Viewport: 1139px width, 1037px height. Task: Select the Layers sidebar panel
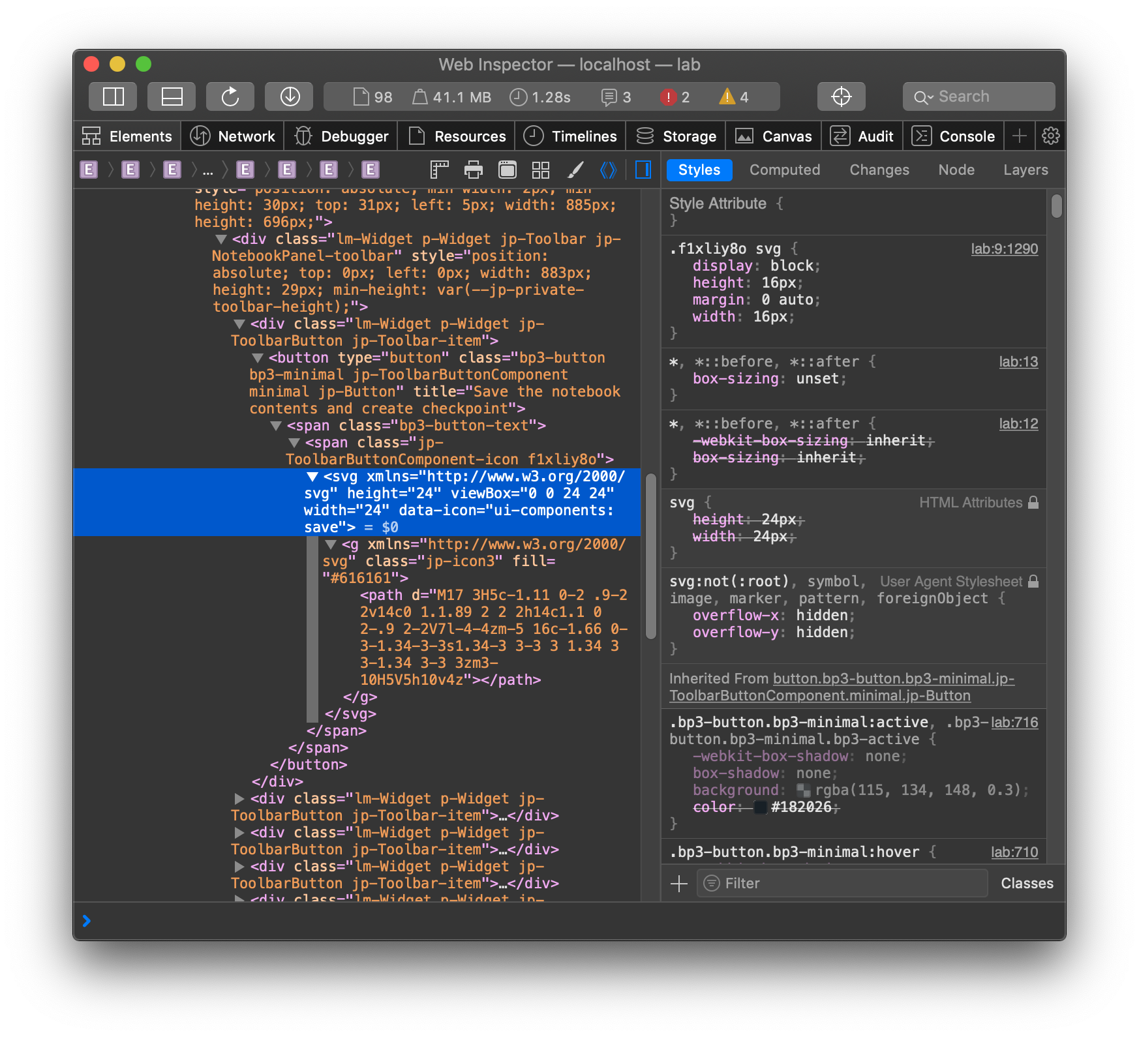pos(1025,170)
